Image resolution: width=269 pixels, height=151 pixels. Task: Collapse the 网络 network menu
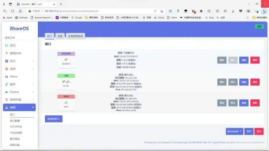[33, 107]
